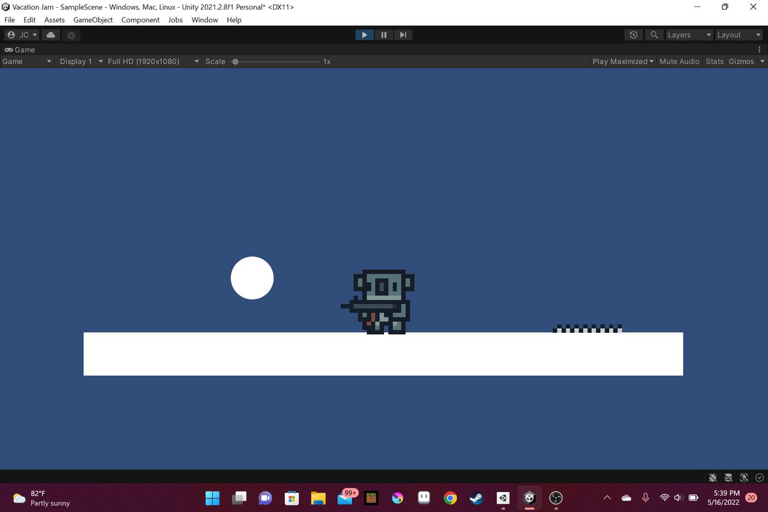The image size is (768, 512).
Task: Click the volume speaker tray icon
Action: pyautogui.click(x=678, y=498)
